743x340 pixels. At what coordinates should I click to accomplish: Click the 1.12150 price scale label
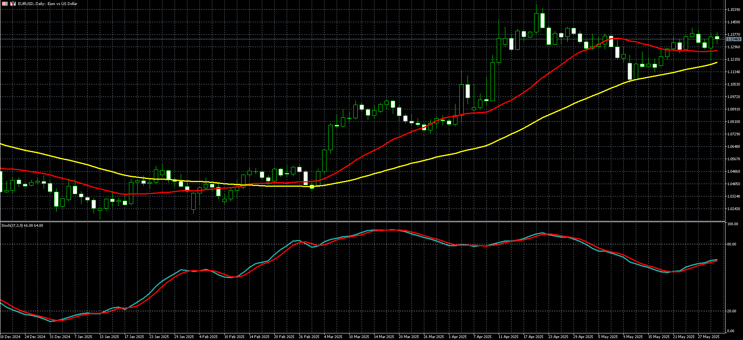click(734, 60)
